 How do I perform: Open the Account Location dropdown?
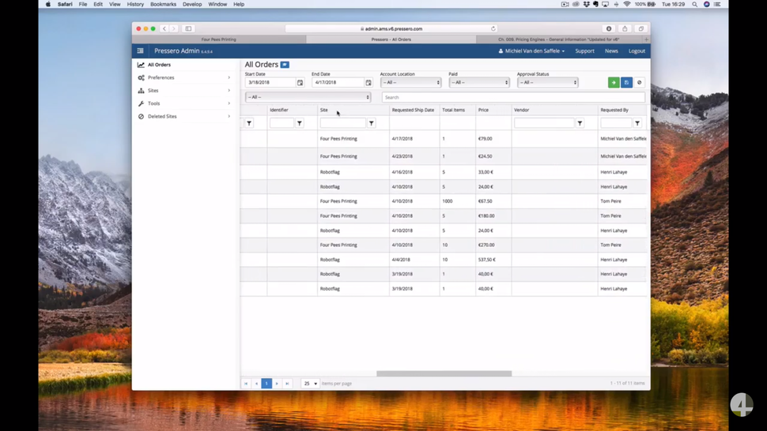tap(411, 83)
